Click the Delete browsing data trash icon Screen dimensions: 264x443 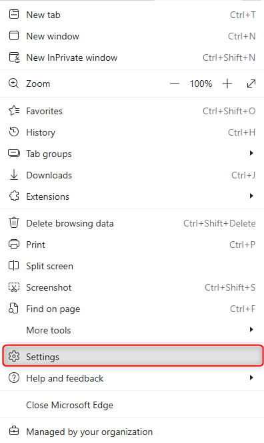pos(14,223)
